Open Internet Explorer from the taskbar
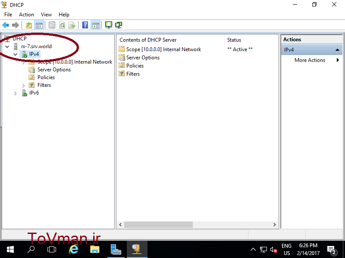This screenshot has width=345, height=258. 74,249
